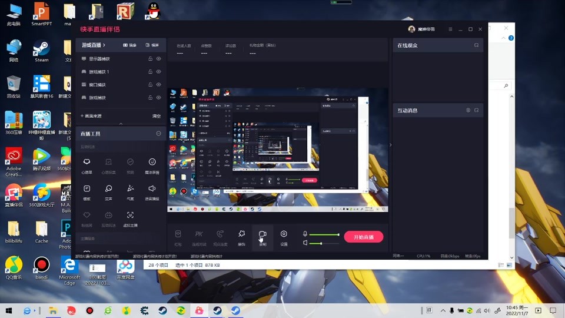Select the 游戏捕获 1 source row

click(x=121, y=71)
